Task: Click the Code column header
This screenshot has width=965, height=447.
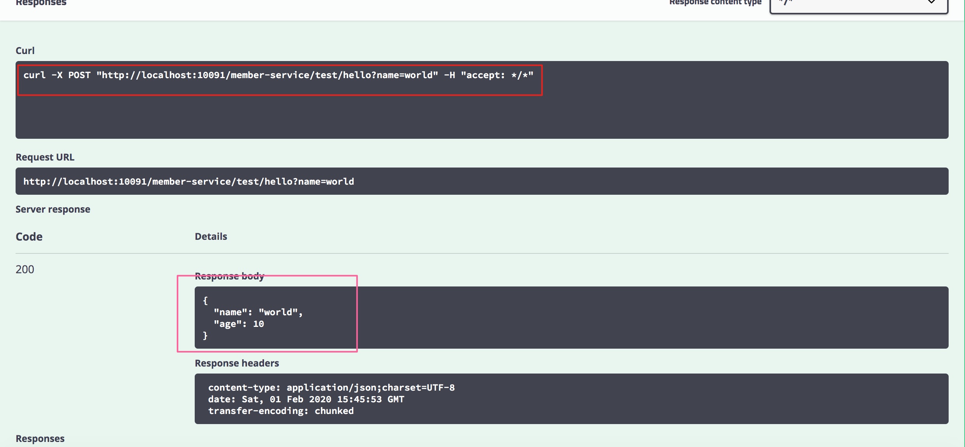Action: click(x=29, y=237)
